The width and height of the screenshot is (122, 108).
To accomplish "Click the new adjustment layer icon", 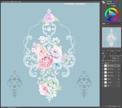I will click(112, 106).
